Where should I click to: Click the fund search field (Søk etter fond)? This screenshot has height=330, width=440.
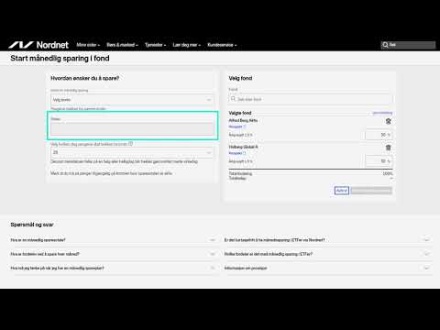(311, 99)
